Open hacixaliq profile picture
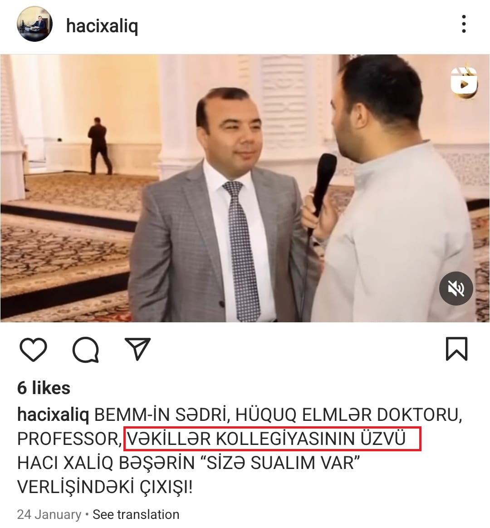Screen dimensions: 490x528 pyautogui.click(x=34, y=24)
